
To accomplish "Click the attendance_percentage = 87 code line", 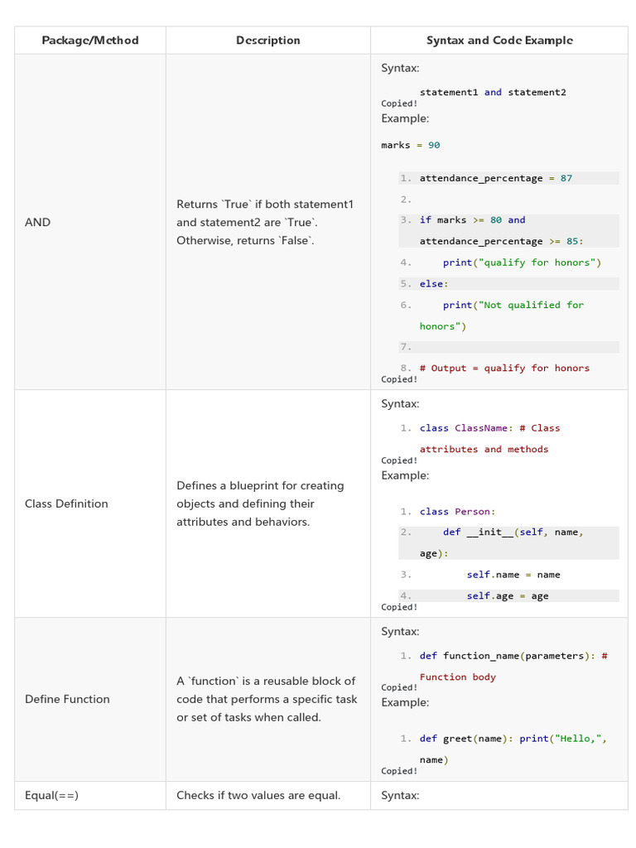I will 495,178.
